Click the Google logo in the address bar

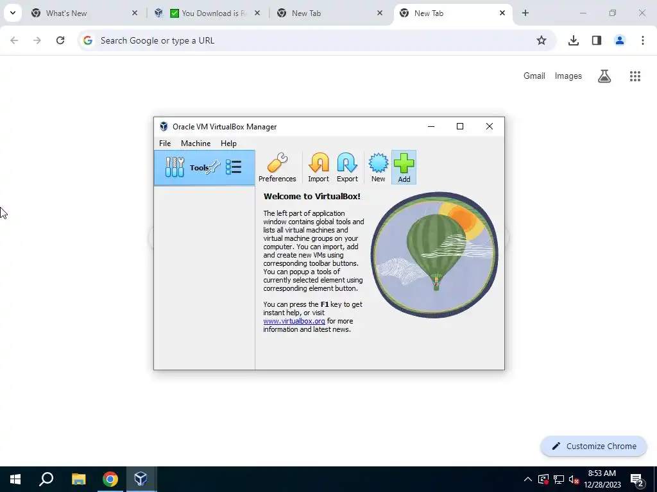[87, 40]
